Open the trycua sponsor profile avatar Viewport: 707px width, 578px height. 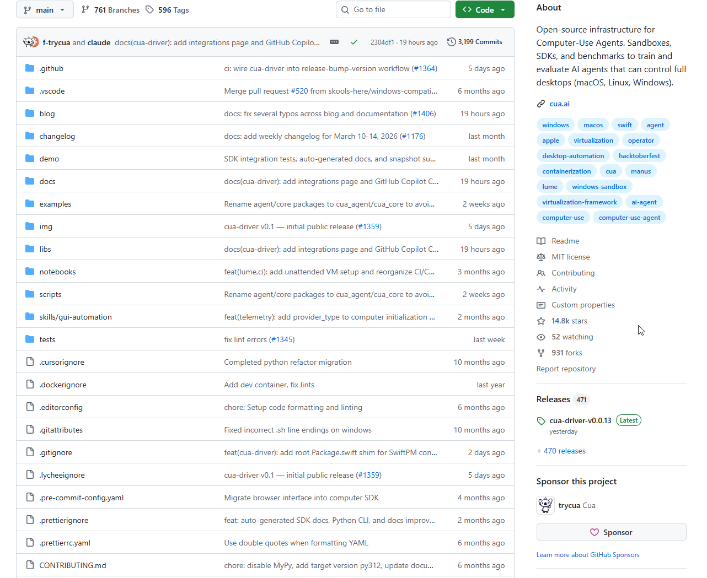tap(545, 505)
